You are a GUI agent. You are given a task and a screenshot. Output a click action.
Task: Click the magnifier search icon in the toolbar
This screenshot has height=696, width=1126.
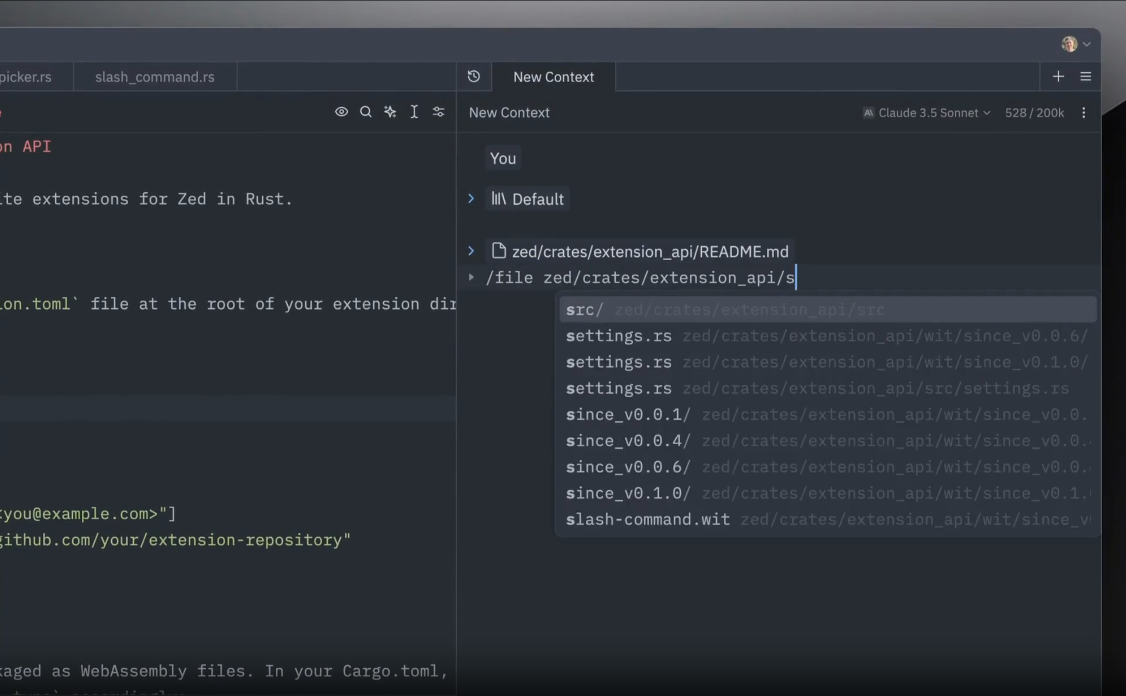coord(366,112)
